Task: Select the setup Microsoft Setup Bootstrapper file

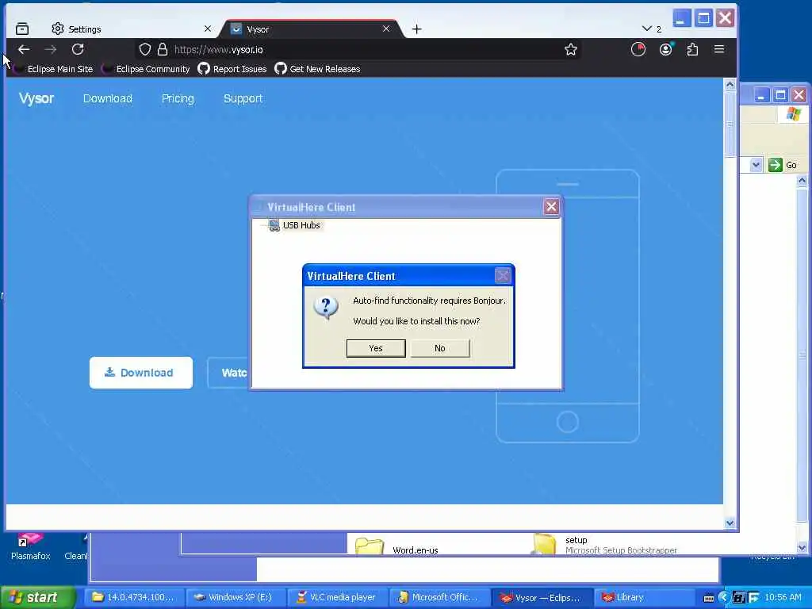Action: (605, 544)
